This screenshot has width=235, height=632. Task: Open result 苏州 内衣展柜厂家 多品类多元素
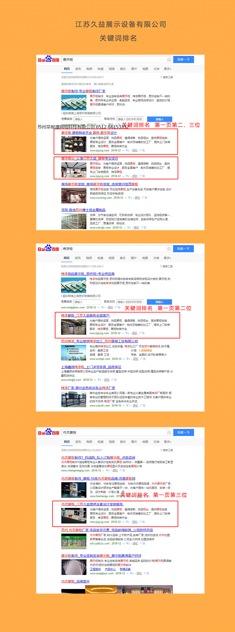pos(107,530)
